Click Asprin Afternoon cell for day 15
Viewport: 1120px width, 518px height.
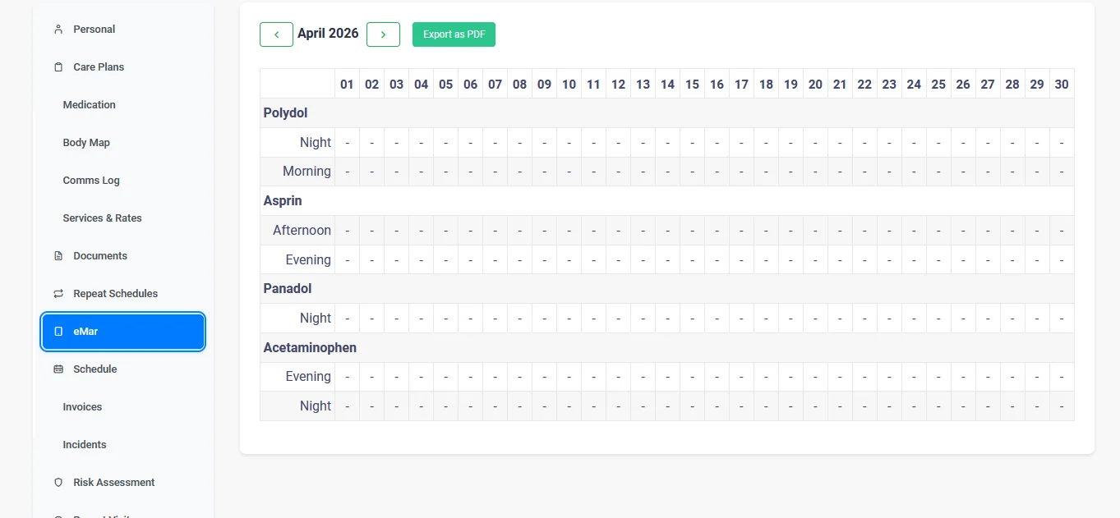click(692, 231)
